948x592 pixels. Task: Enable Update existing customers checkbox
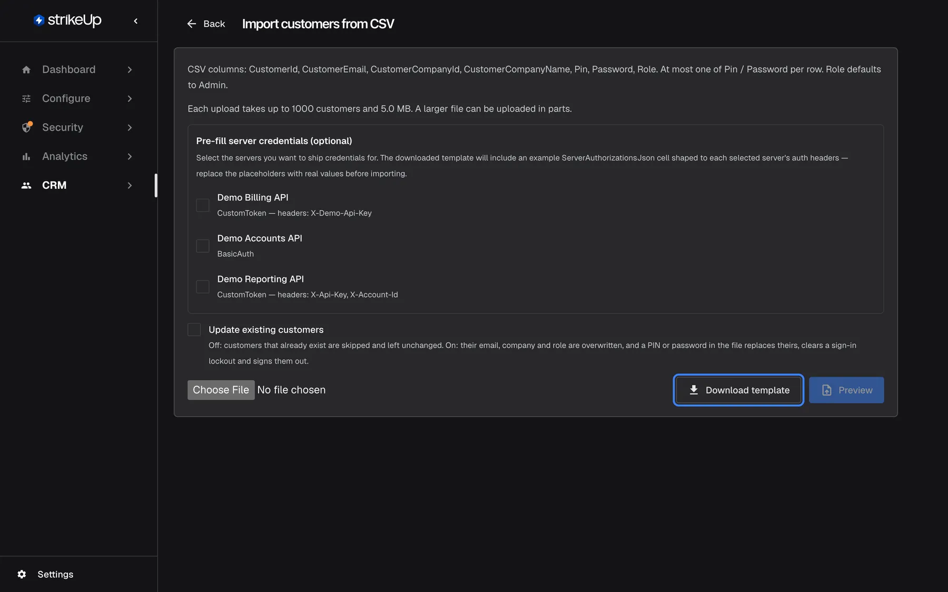194,329
